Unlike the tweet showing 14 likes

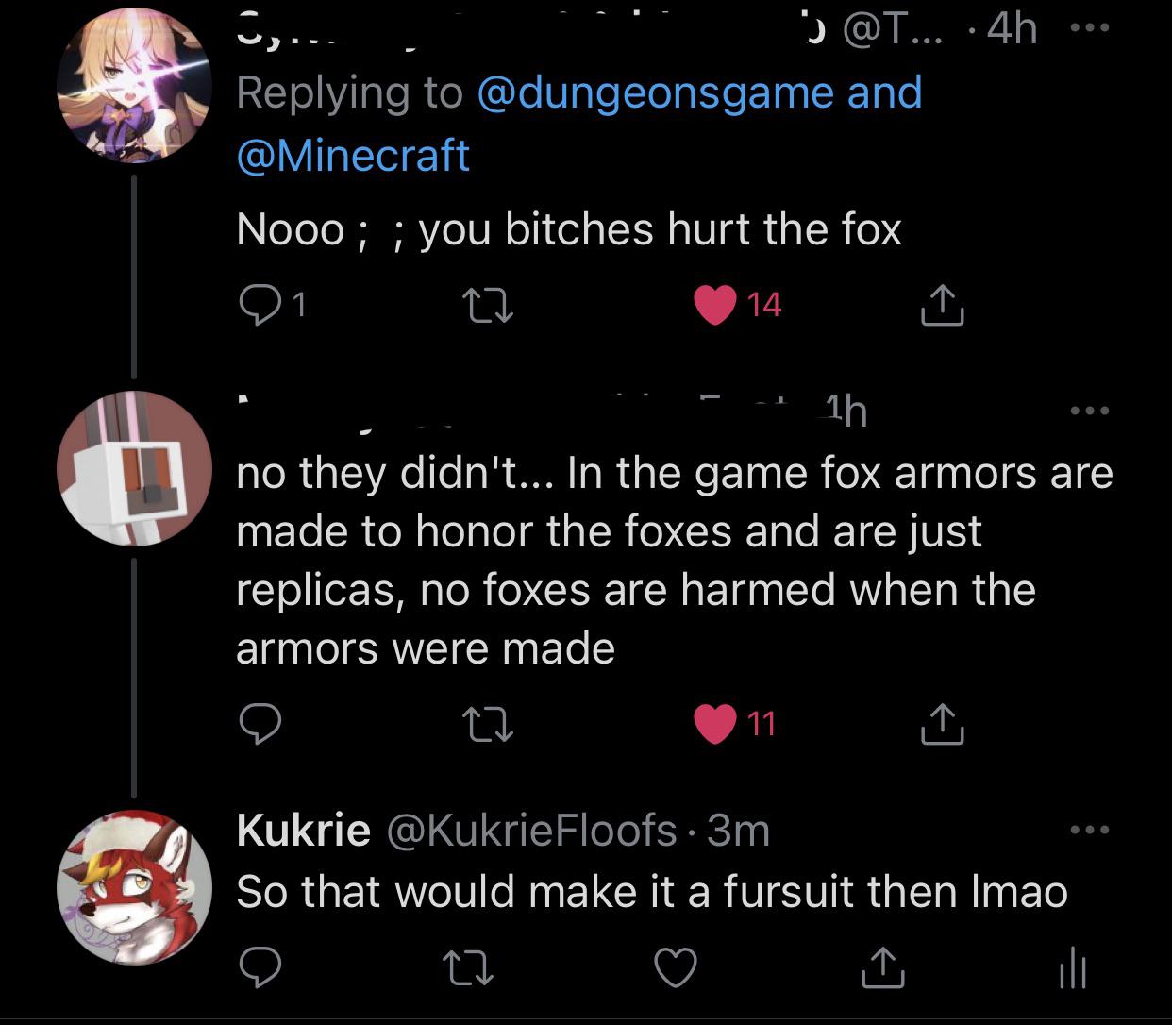(x=712, y=303)
